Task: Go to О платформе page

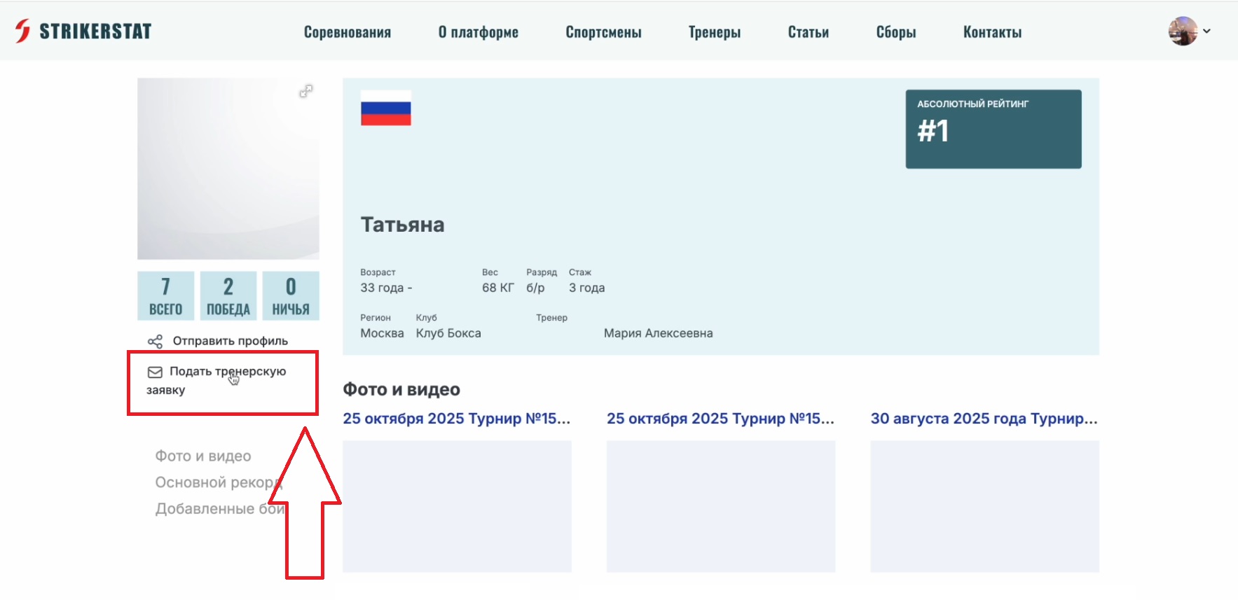Action: (x=479, y=32)
